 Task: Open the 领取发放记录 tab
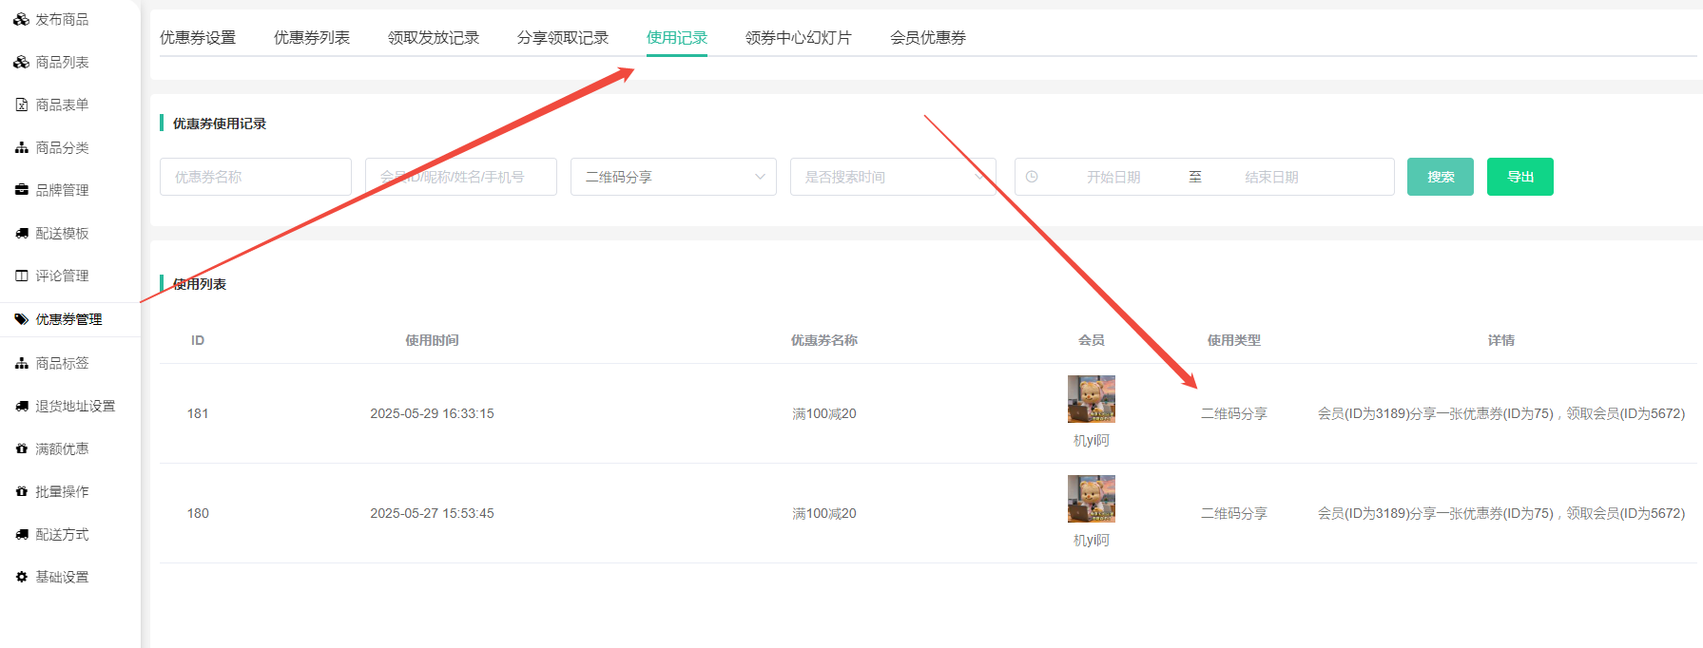433,38
